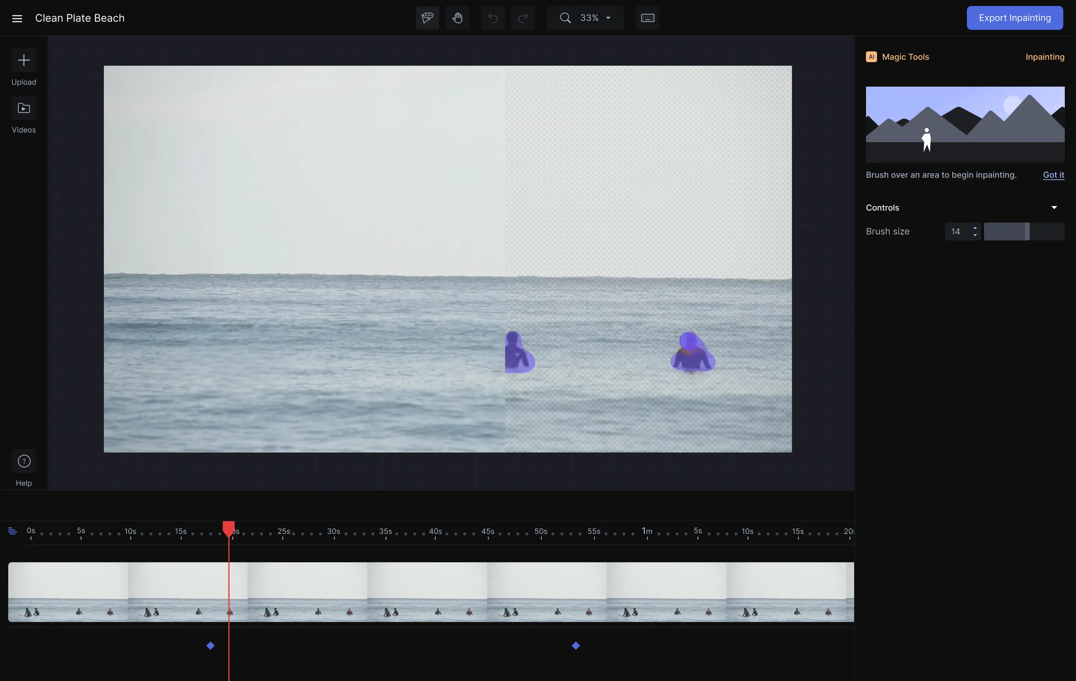Open the Help question mark

(x=24, y=461)
